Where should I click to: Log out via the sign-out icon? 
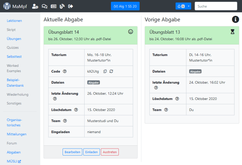click(71, 6)
